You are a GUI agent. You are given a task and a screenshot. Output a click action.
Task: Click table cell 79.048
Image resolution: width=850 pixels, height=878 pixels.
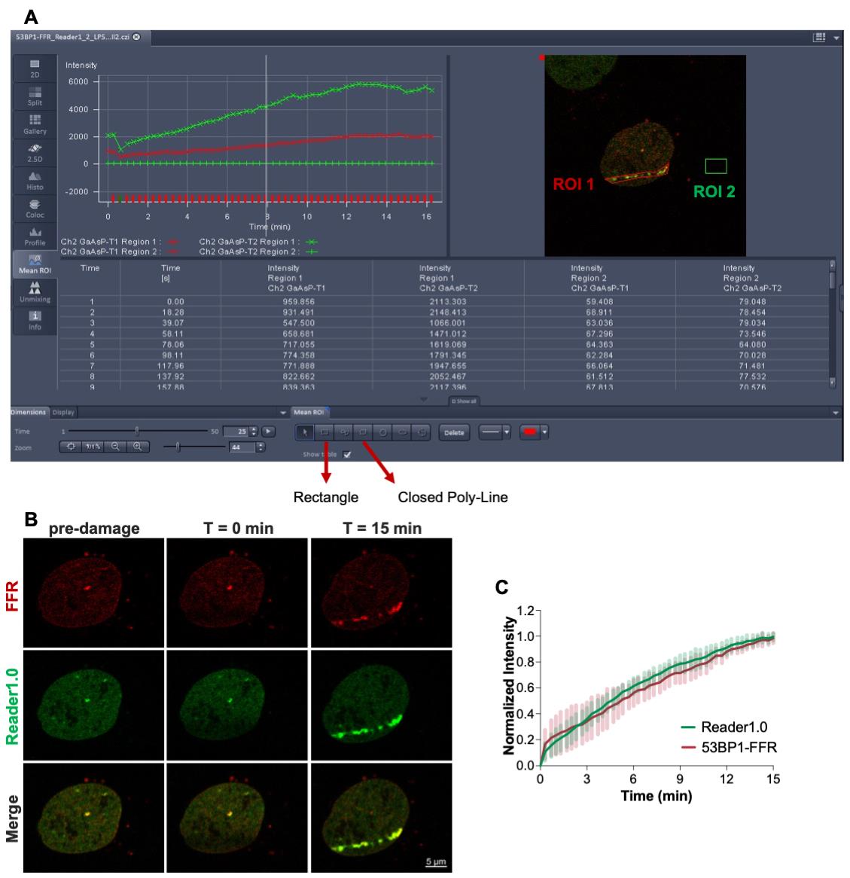click(x=752, y=302)
